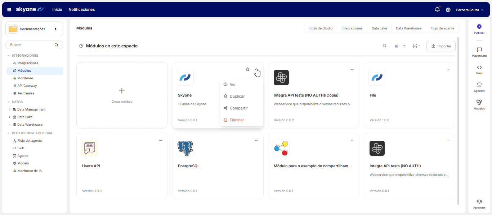The width and height of the screenshot is (492, 215).
Task: Open the Documentações workspace dropdown
Action: [x=34, y=29]
